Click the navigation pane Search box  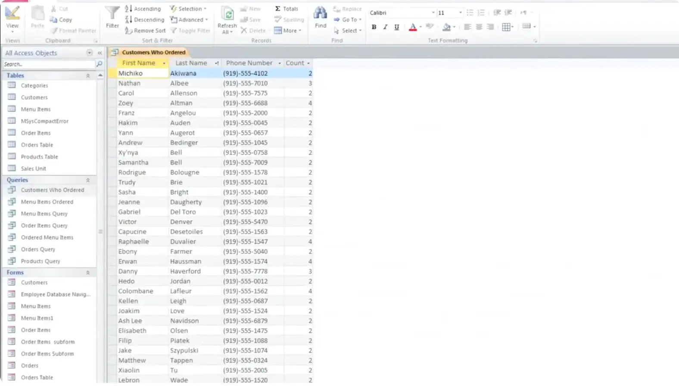(48, 64)
